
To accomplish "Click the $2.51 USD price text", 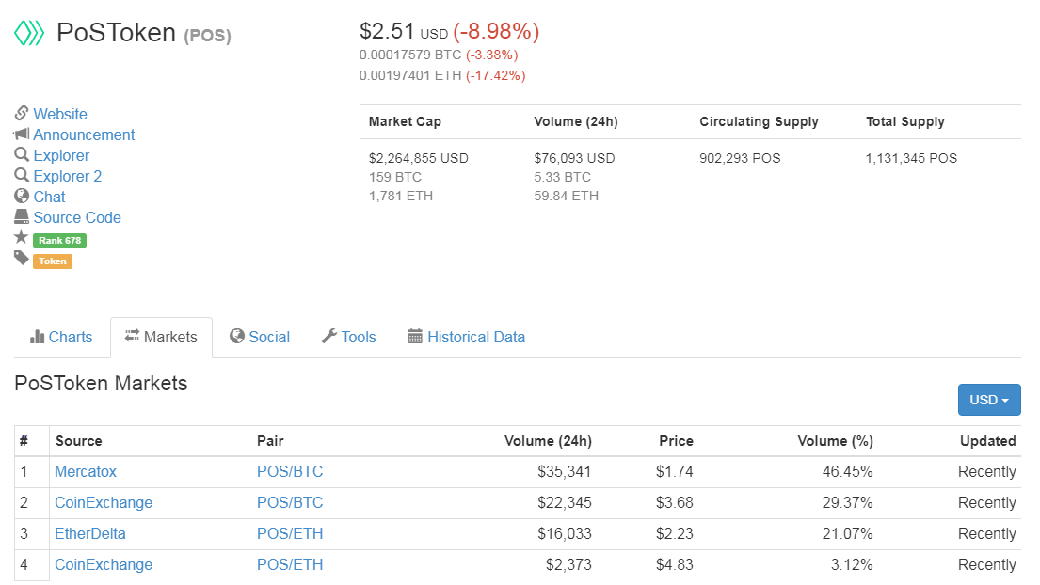I will [x=404, y=31].
